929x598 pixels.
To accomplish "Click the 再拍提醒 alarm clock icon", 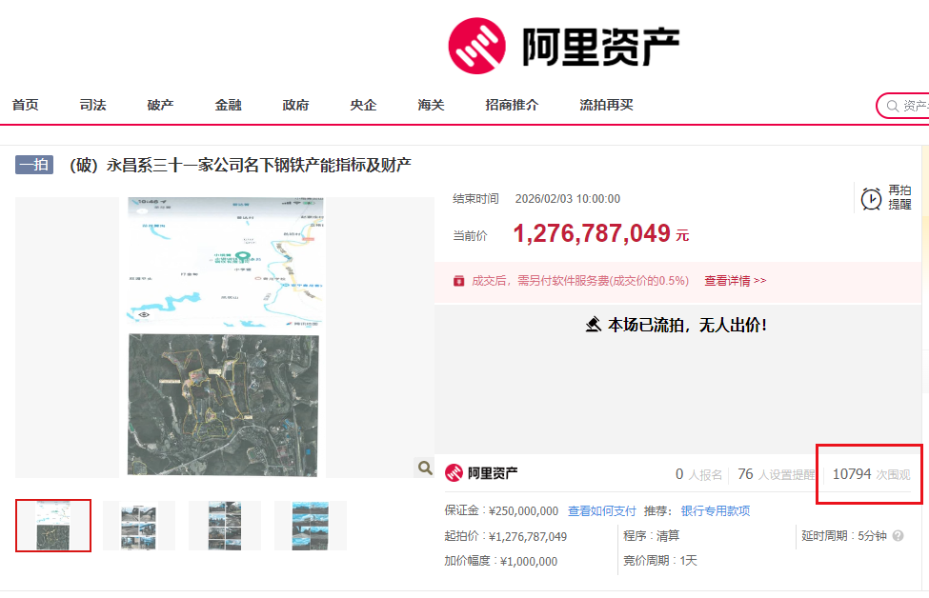I will tap(871, 198).
